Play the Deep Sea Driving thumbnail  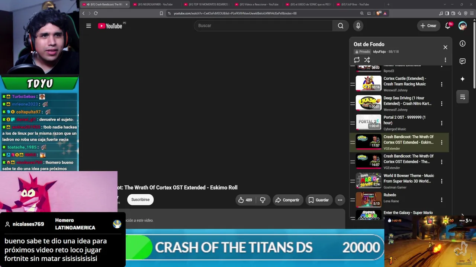tap(369, 103)
